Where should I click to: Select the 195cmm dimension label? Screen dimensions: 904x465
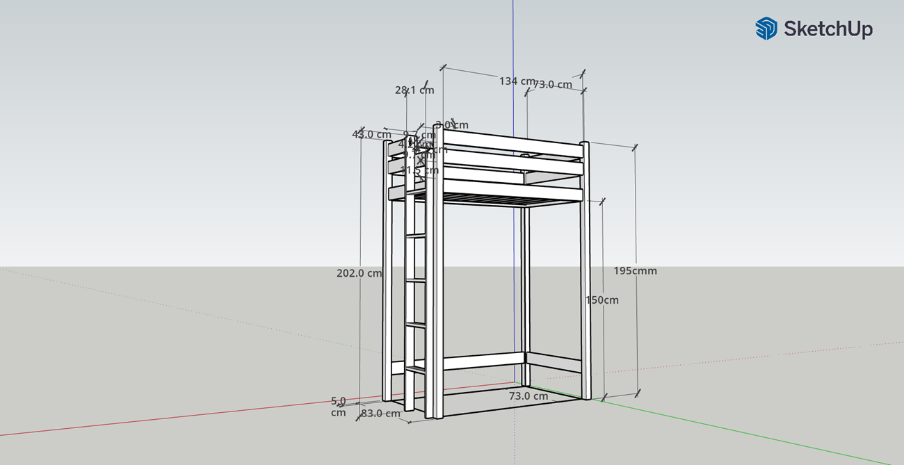pos(635,270)
